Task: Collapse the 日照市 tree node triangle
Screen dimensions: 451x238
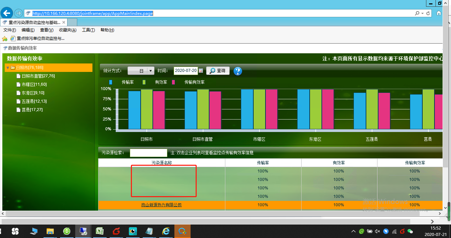Action: [x=7, y=68]
